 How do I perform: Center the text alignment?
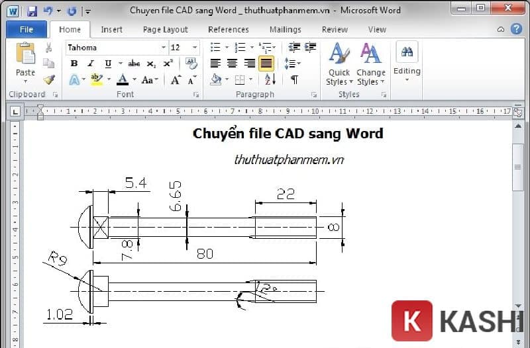(x=233, y=63)
